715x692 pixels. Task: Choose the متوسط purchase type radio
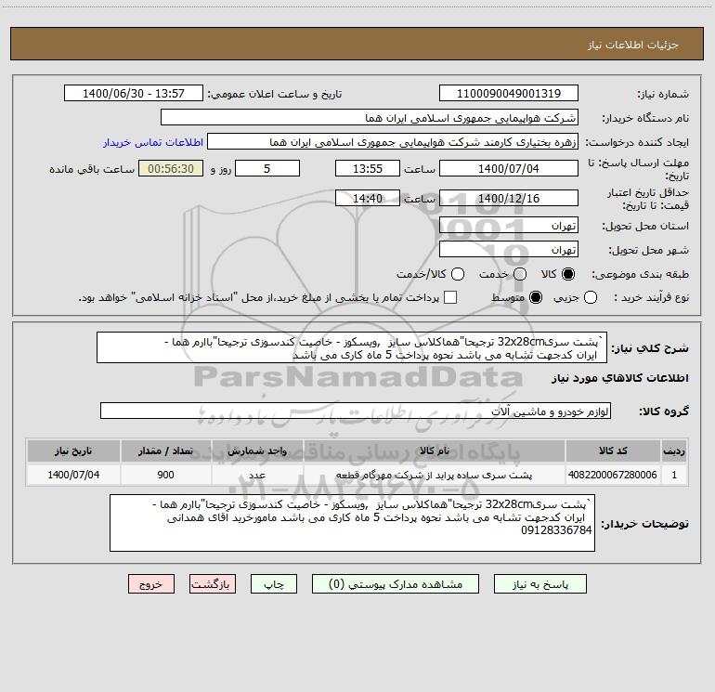[536, 297]
